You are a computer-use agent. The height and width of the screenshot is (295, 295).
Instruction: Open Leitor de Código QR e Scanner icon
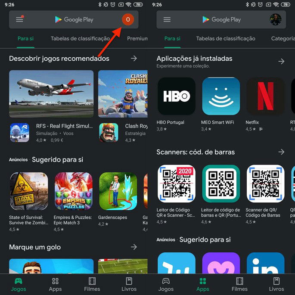pos(177,183)
